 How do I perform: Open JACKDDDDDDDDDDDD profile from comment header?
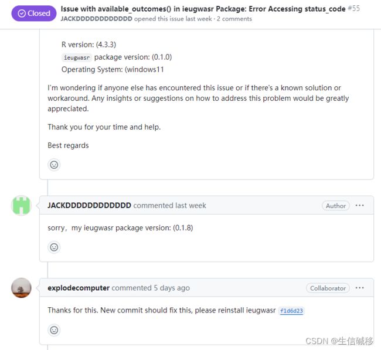click(89, 205)
